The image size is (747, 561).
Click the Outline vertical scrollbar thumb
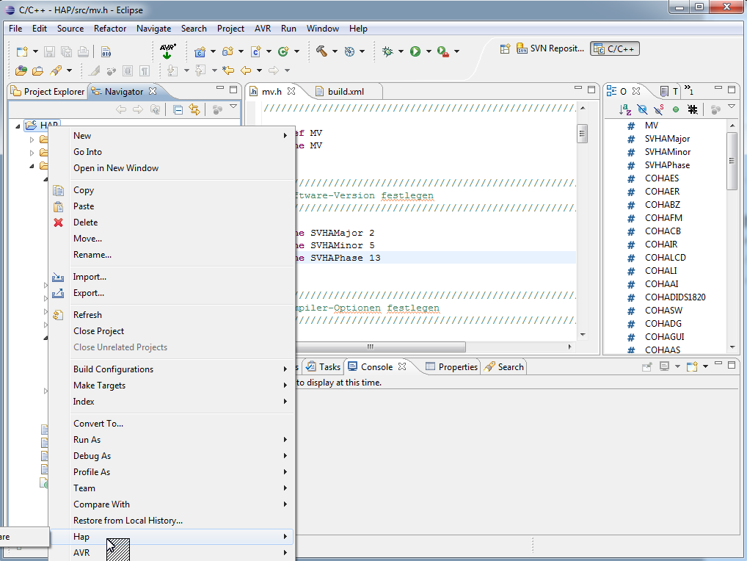[x=732, y=161]
